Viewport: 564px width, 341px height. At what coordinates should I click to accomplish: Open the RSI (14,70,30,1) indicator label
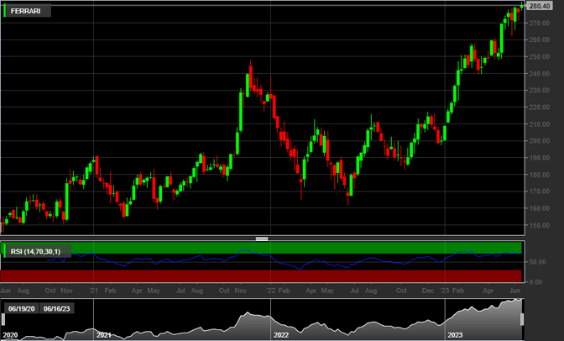(39, 250)
